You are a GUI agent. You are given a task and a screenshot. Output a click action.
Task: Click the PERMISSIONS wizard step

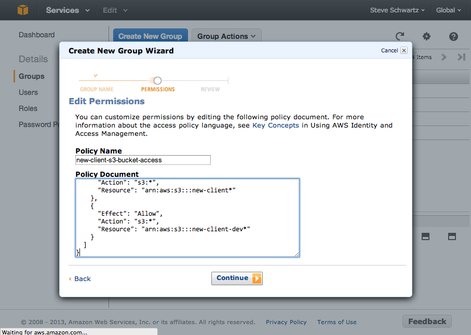tap(158, 89)
